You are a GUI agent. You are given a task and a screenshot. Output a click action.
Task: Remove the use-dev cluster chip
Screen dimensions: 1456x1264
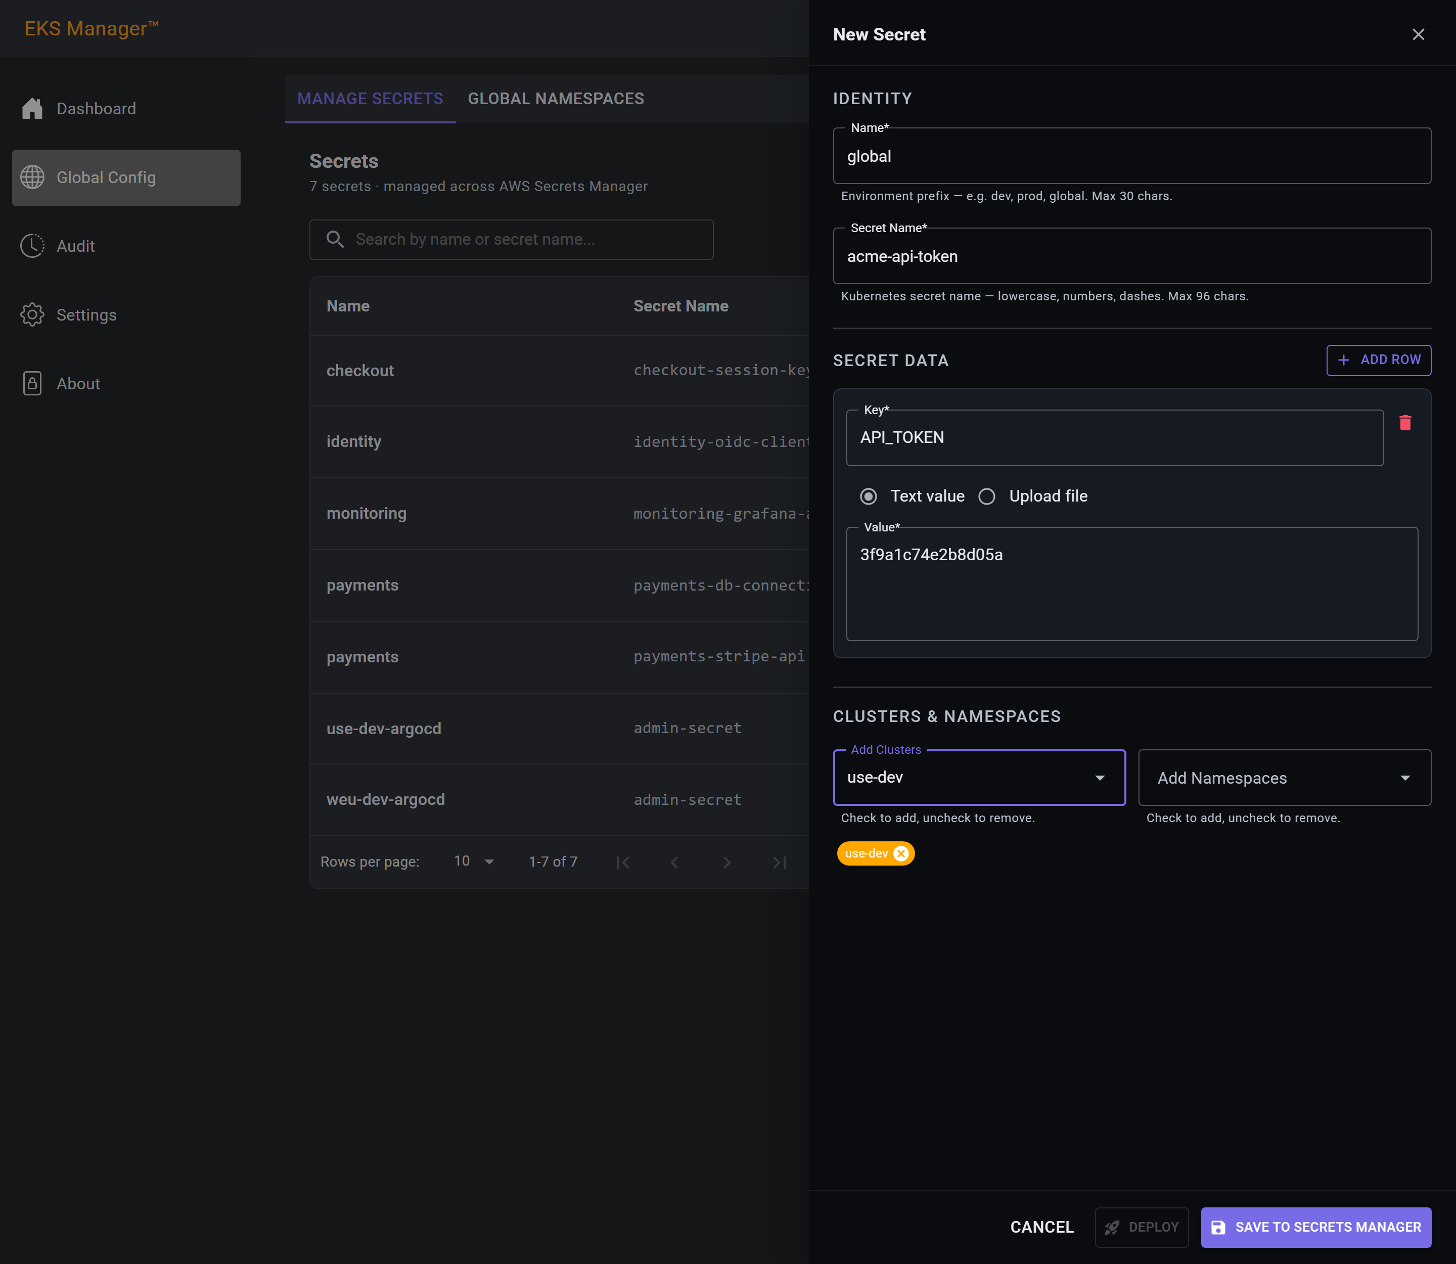pos(901,853)
